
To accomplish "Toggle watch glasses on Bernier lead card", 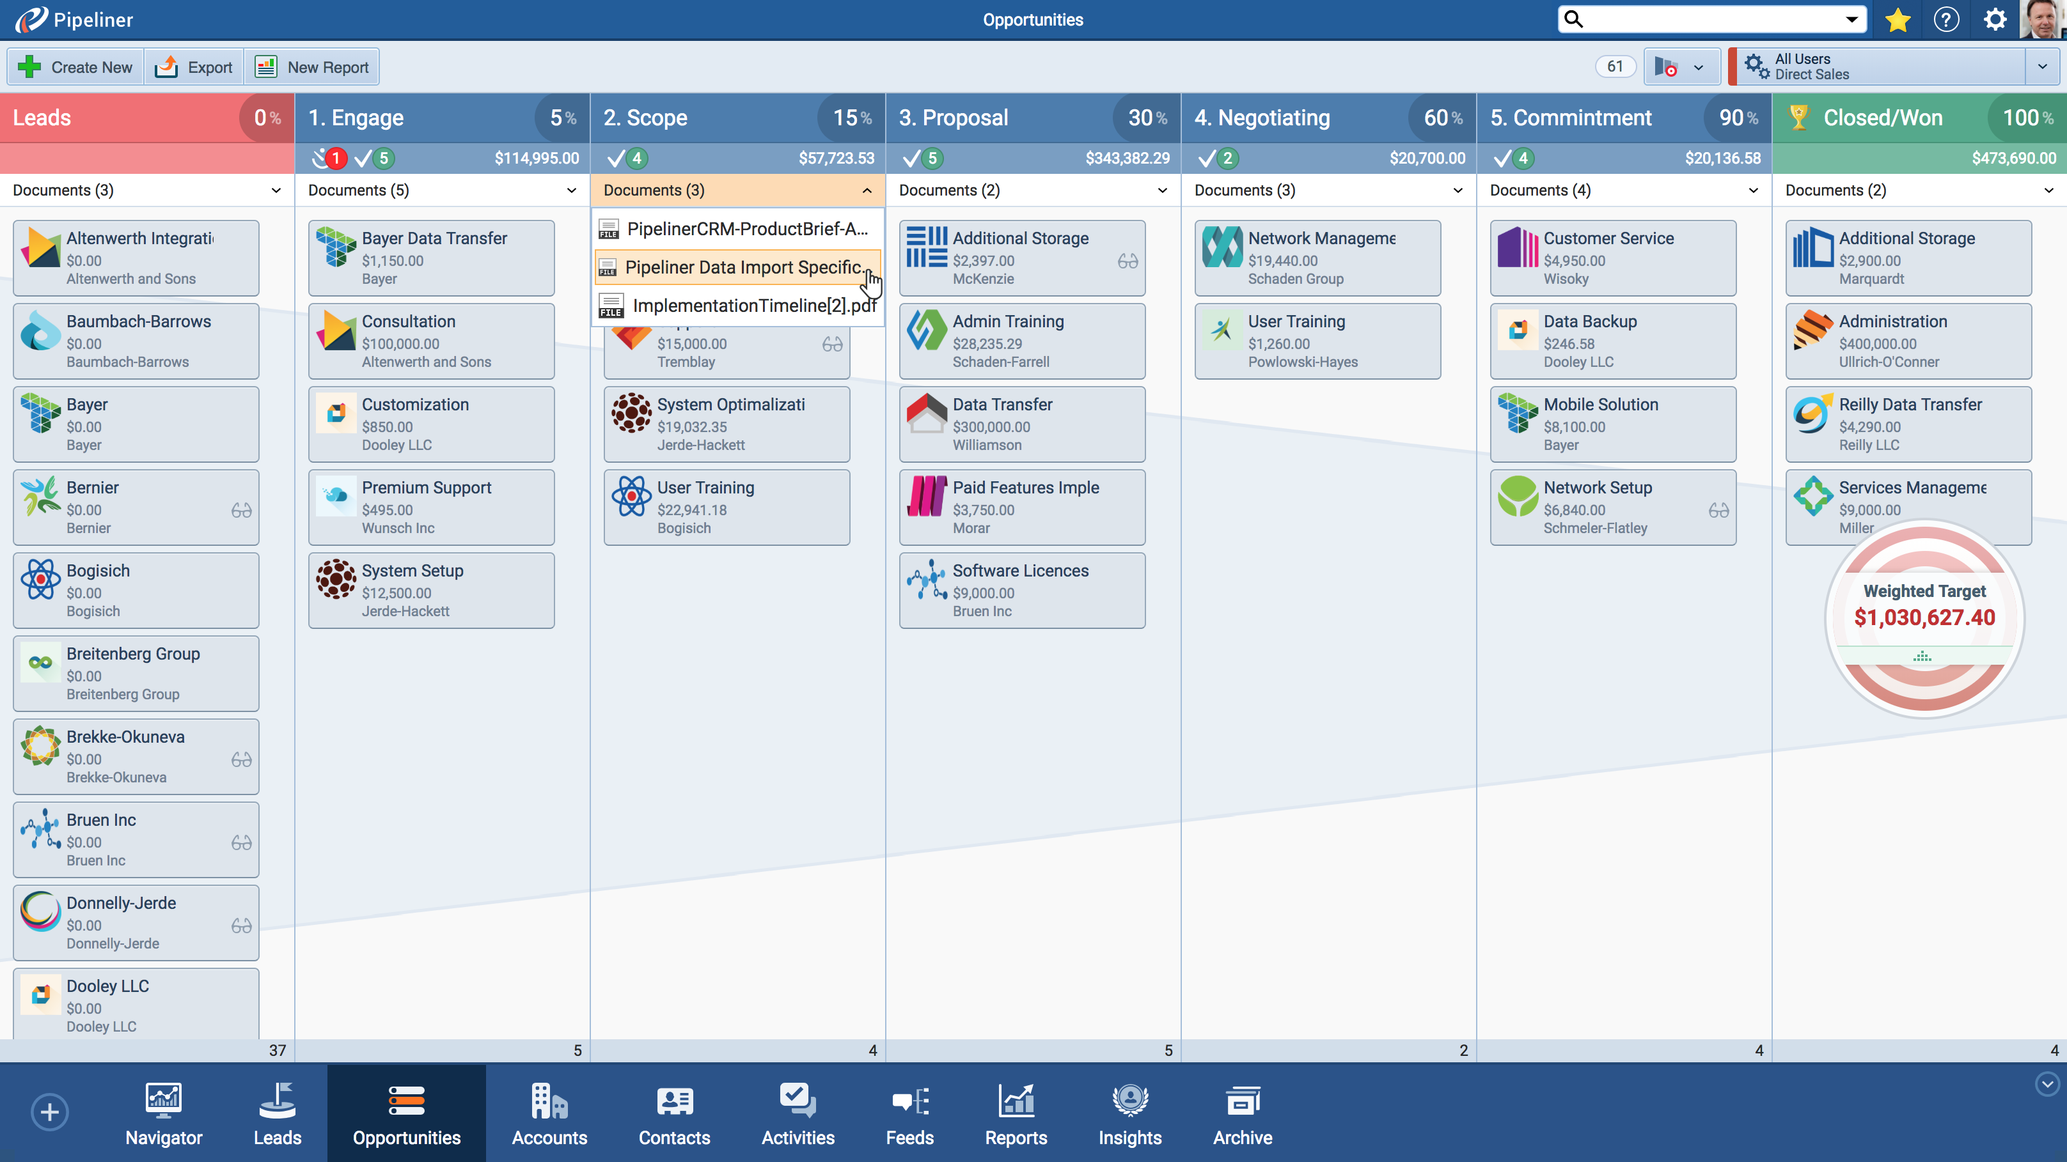I will 242,510.
